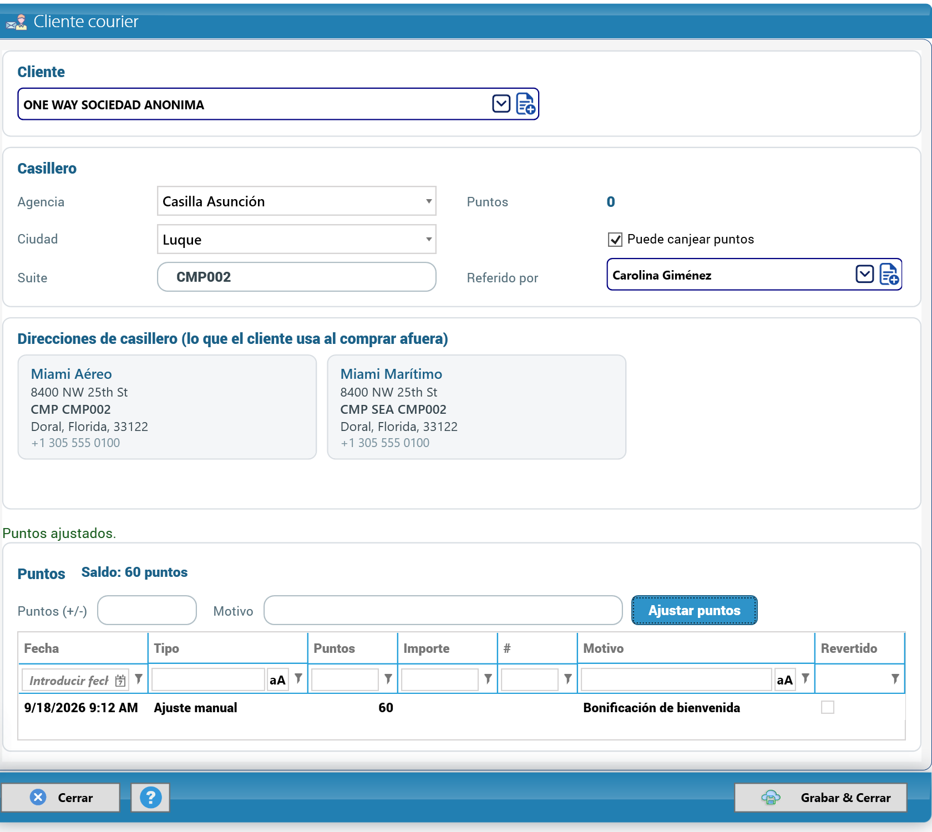Click the Puntos column filter funnel
The width and height of the screenshot is (932, 832).
point(388,679)
